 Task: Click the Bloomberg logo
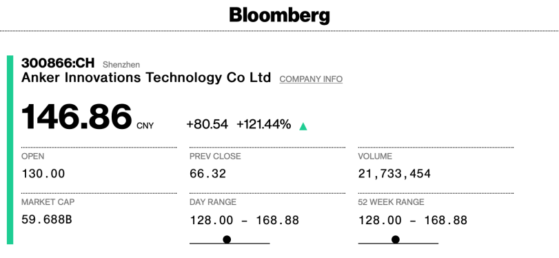click(280, 16)
